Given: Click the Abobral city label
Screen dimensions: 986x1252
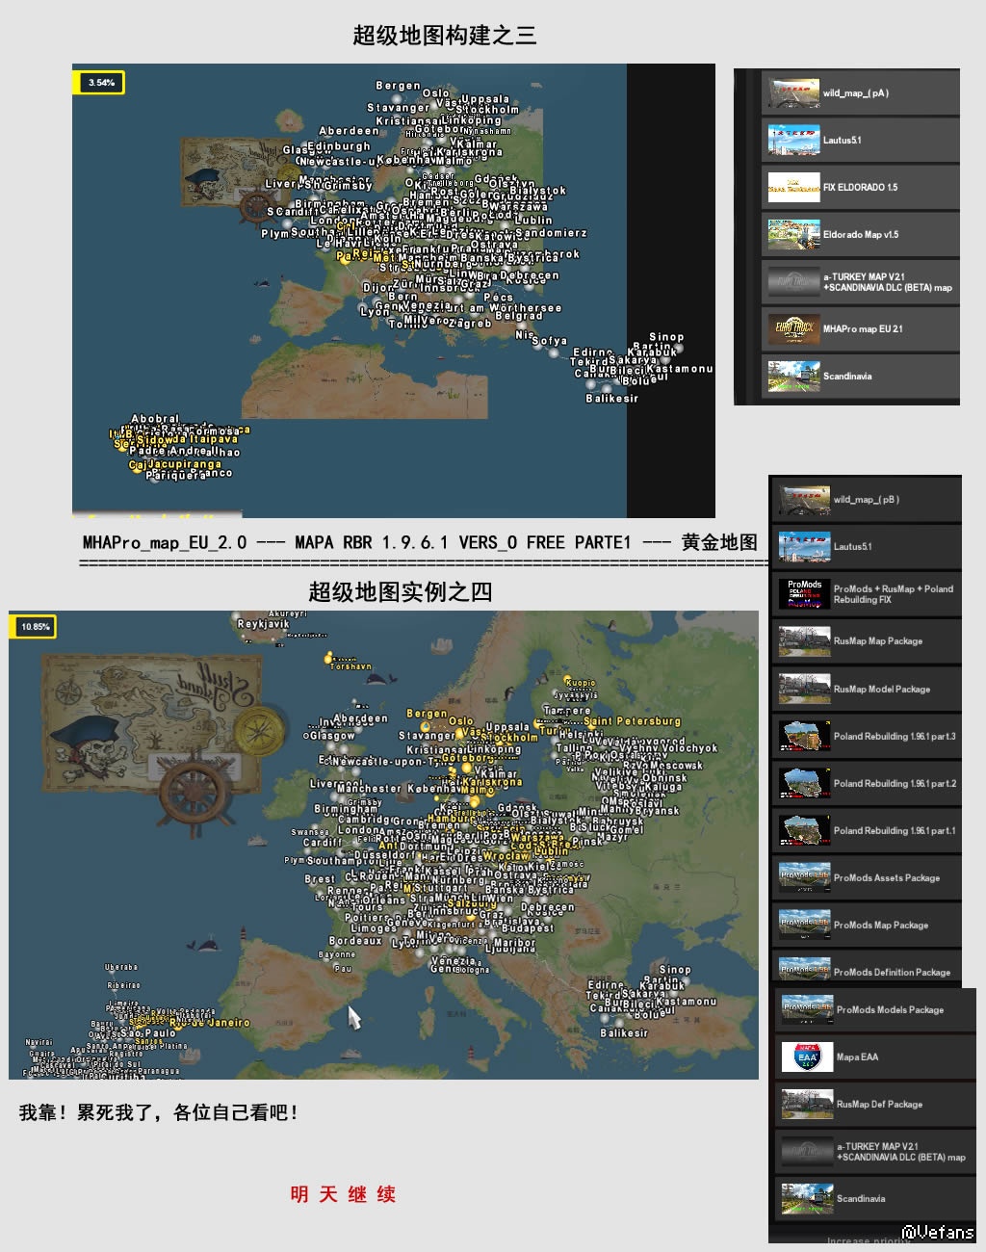Looking at the screenshot, I should [x=155, y=419].
